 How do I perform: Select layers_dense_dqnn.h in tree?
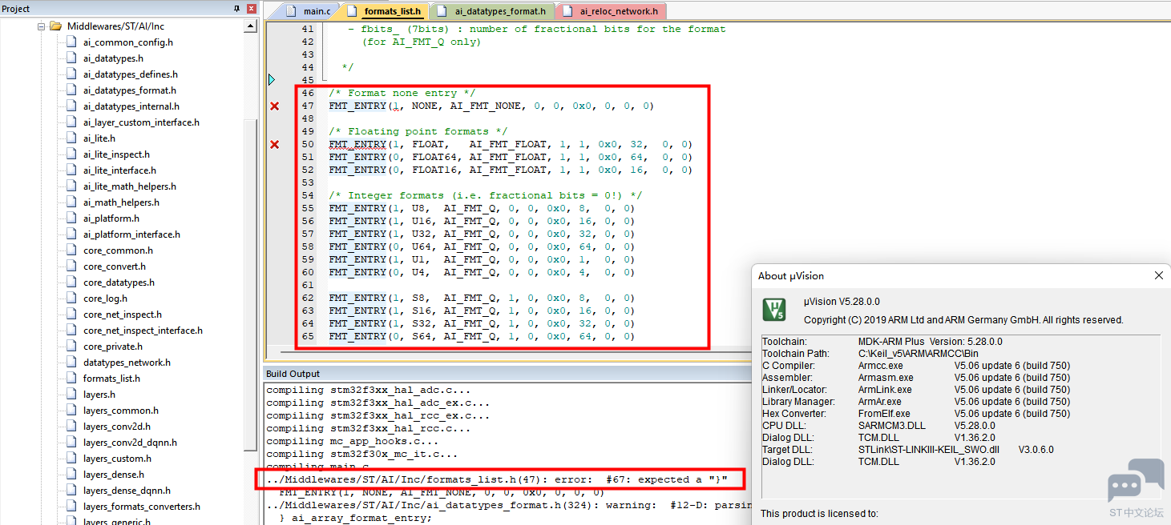click(x=127, y=491)
